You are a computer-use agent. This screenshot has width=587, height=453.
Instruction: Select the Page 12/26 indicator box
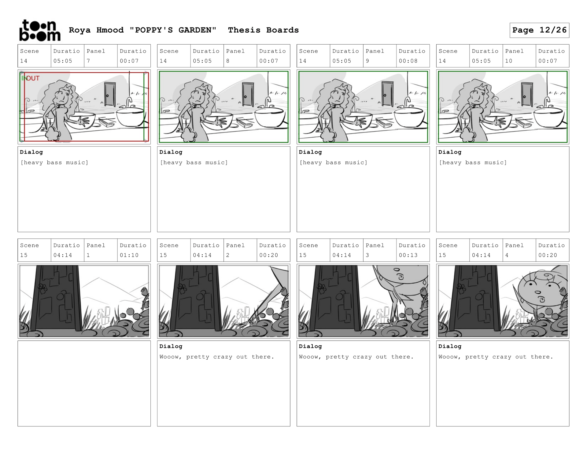(x=539, y=30)
